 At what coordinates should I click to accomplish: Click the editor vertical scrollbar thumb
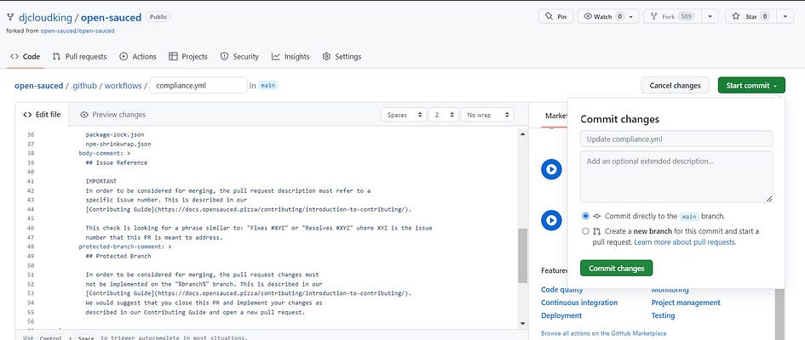coord(523,256)
